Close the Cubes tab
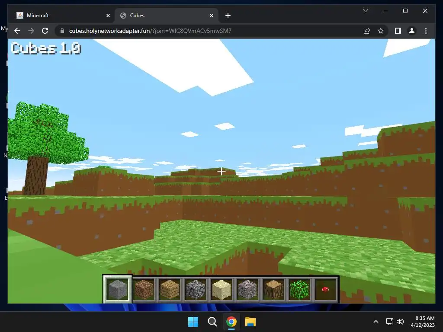 (x=211, y=16)
